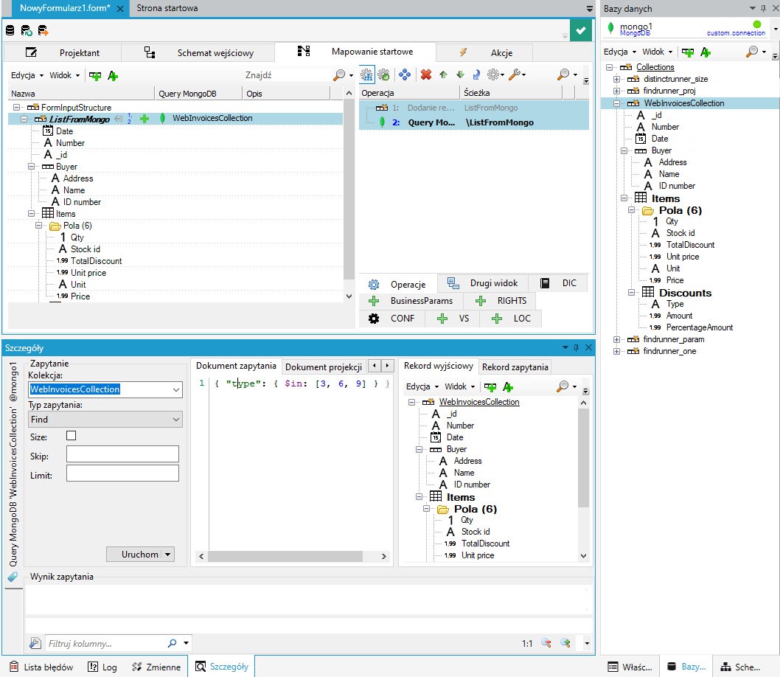Open the Kolekcja combo box
The image size is (780, 677).
(175, 389)
